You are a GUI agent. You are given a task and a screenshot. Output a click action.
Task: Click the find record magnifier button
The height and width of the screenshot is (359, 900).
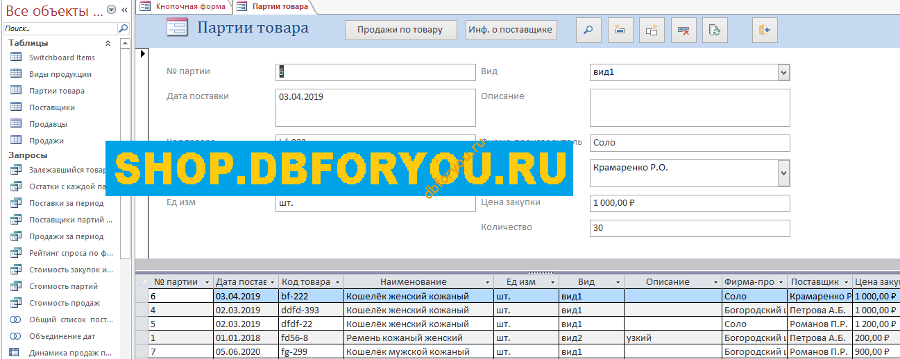point(589,30)
